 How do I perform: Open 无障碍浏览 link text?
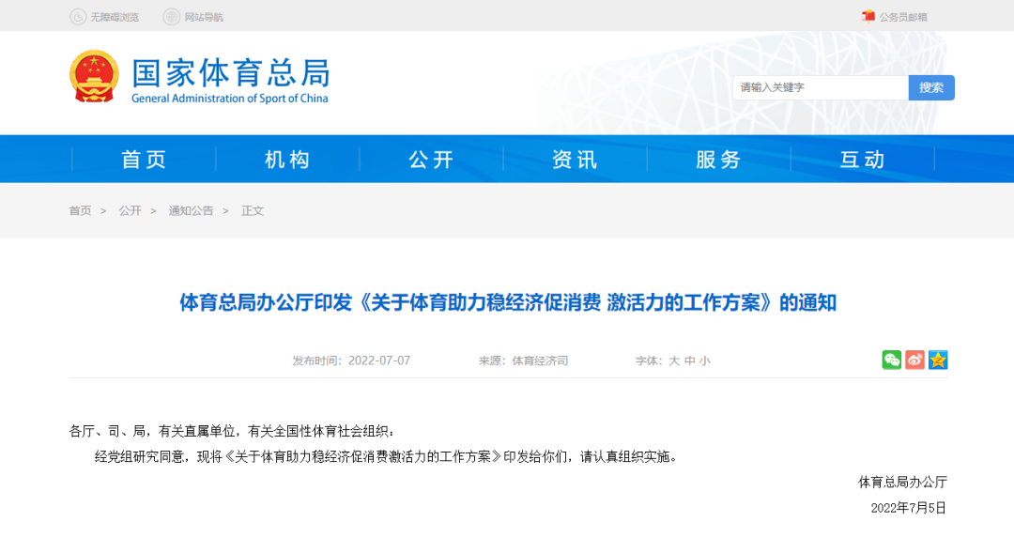[x=115, y=18]
